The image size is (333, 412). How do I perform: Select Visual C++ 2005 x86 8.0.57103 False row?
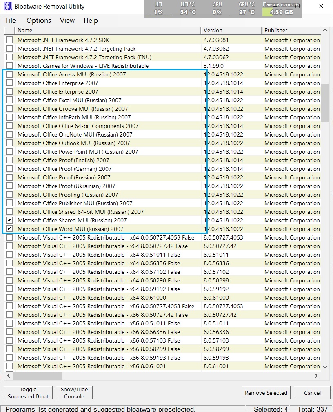pos(162,340)
